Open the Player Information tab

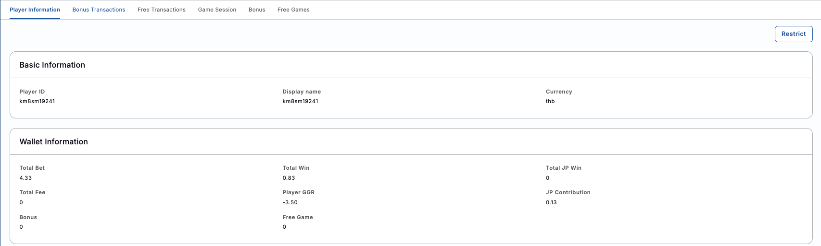[35, 10]
